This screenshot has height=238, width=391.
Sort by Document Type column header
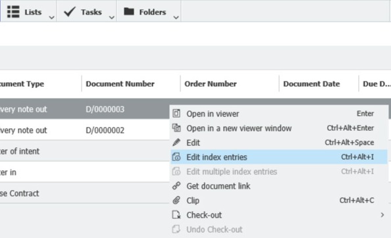(22, 84)
